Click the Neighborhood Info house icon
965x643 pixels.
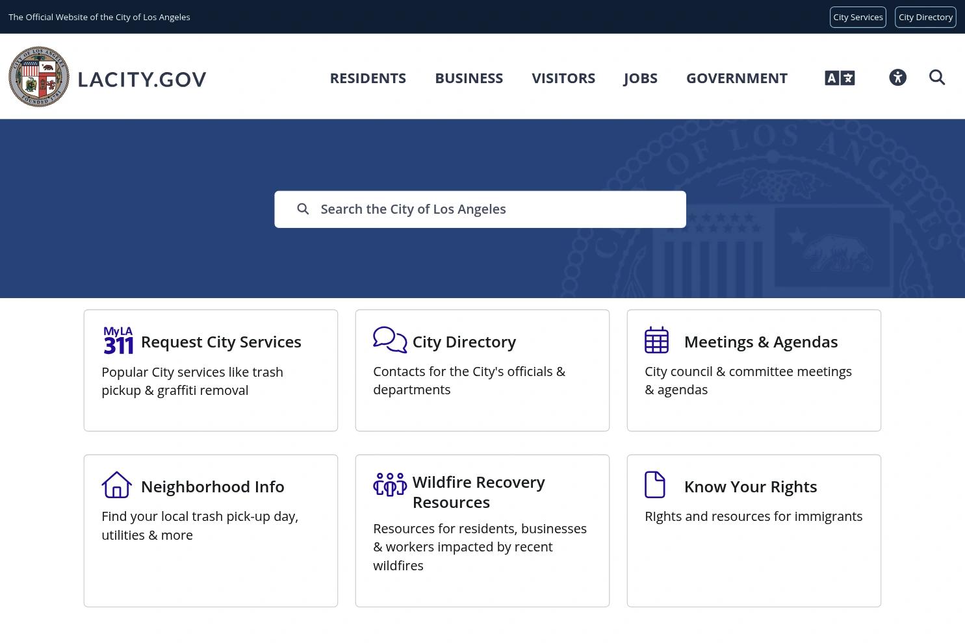tap(117, 485)
